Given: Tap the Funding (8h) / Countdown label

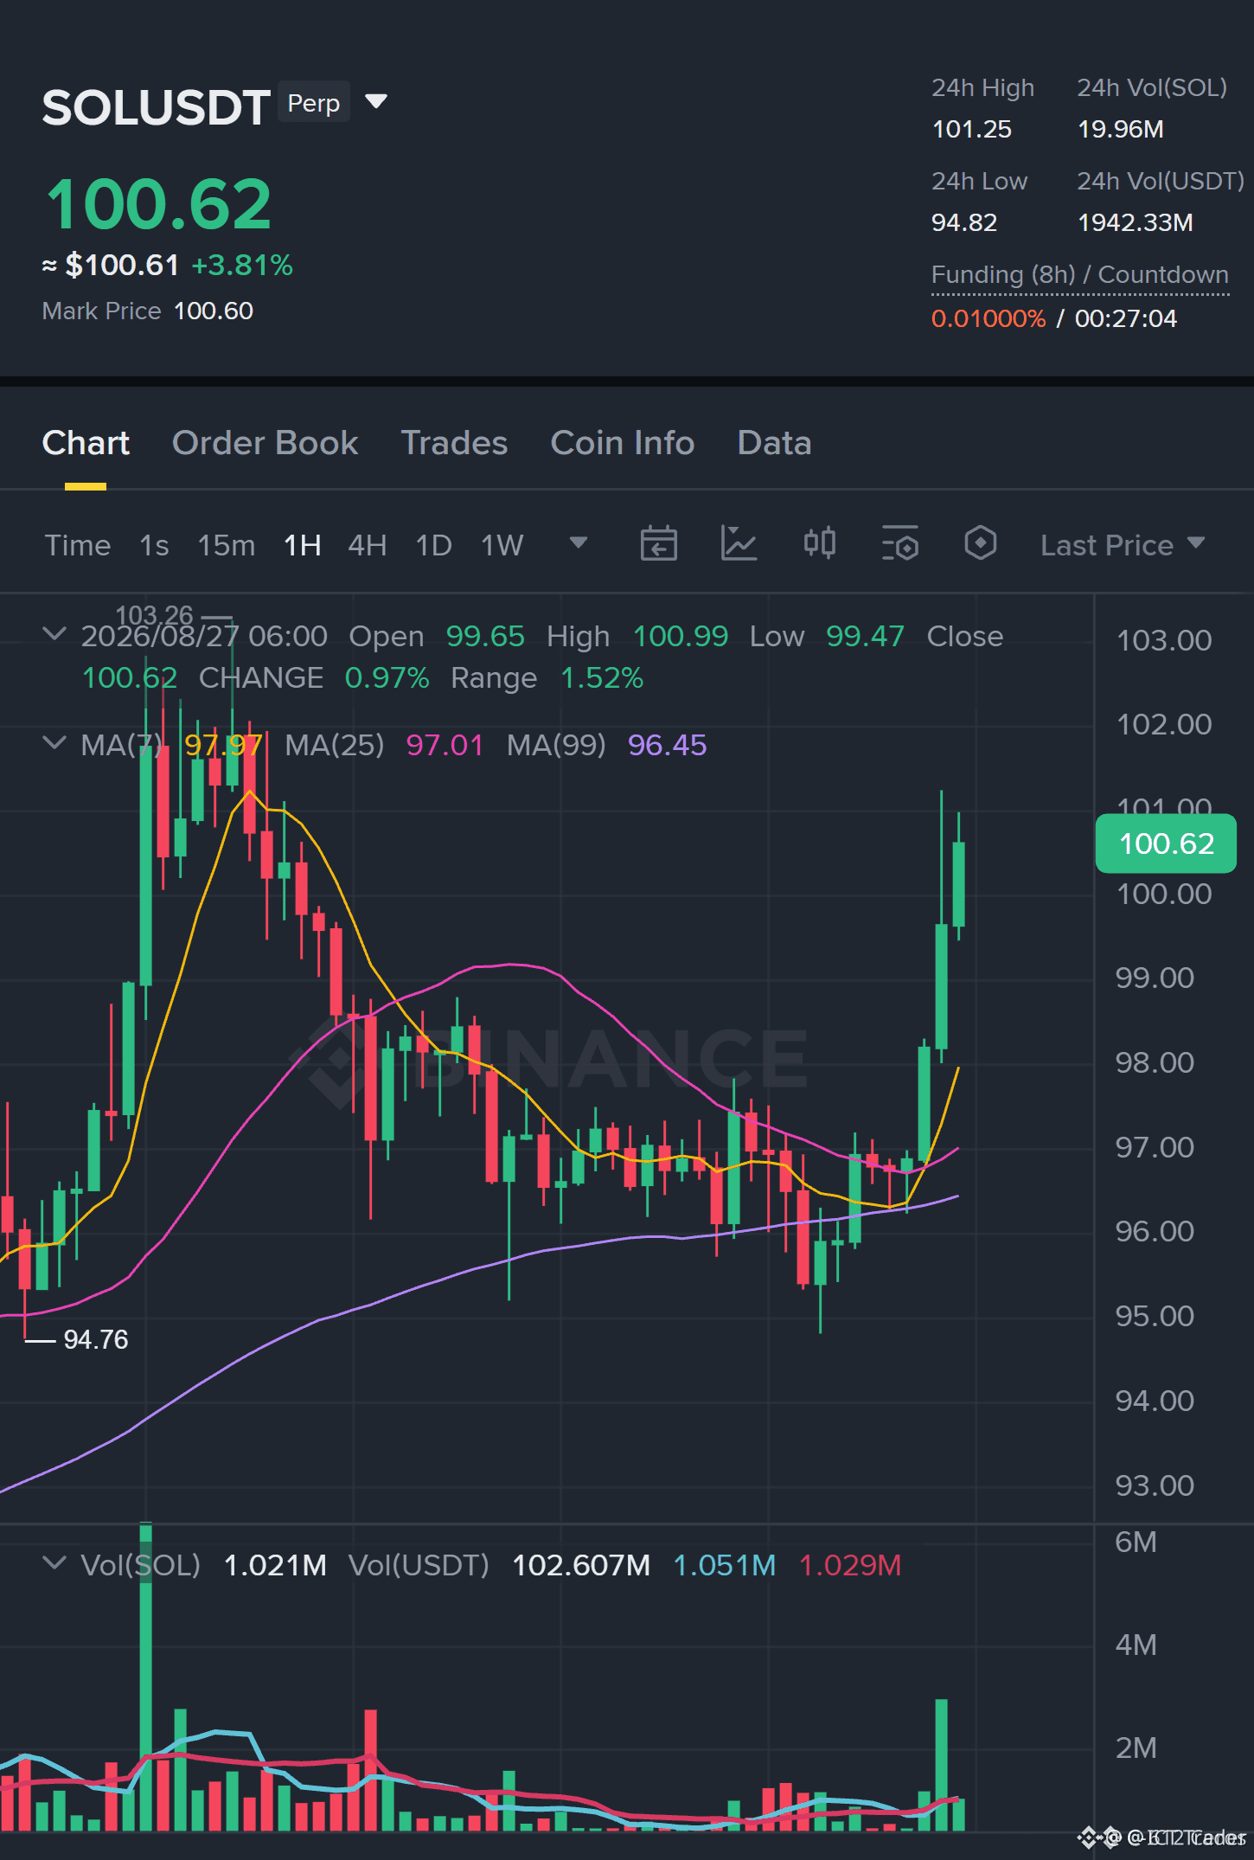Looking at the screenshot, I should [1079, 274].
